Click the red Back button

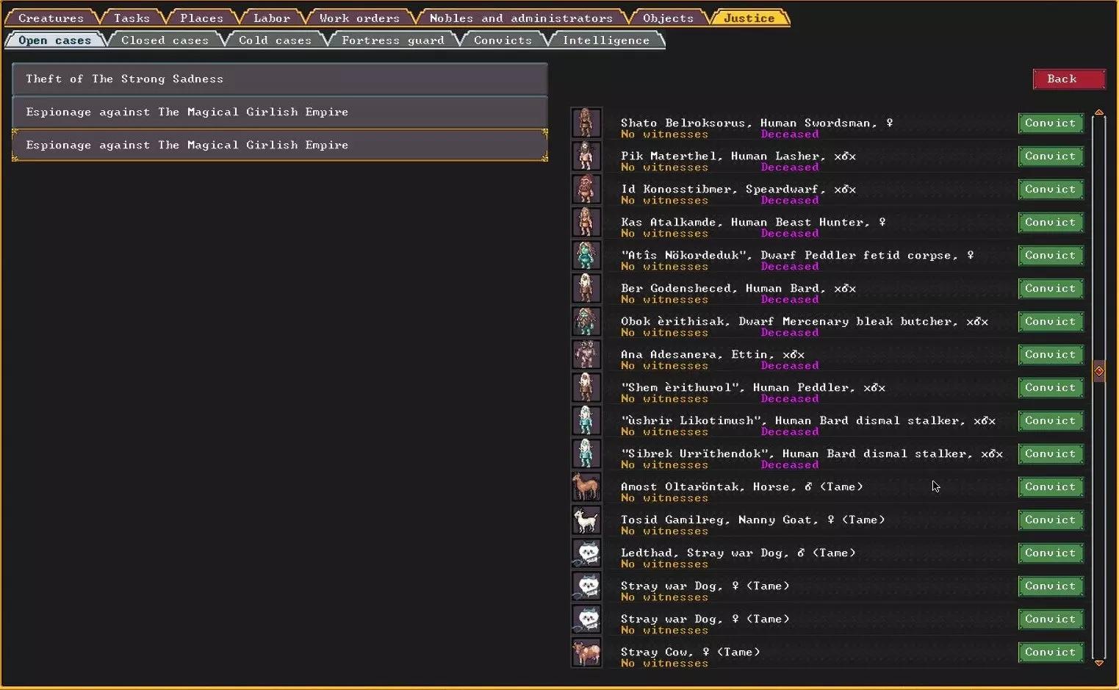point(1069,79)
